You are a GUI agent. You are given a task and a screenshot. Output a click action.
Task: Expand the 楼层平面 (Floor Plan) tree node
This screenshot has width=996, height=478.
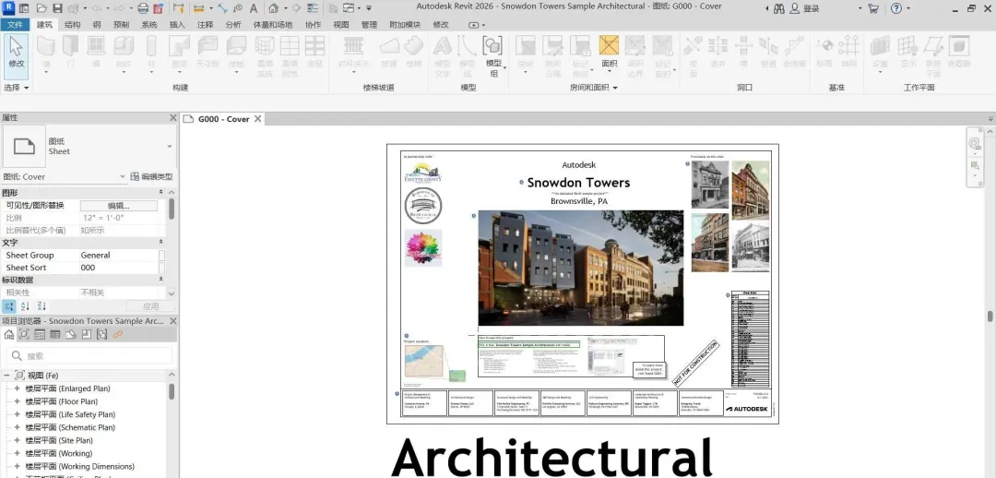coord(16,401)
